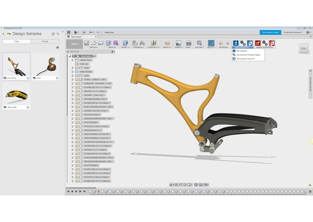The width and height of the screenshot is (313, 222).
Task: Collapse the bike frame root node
Action: point(70,56)
